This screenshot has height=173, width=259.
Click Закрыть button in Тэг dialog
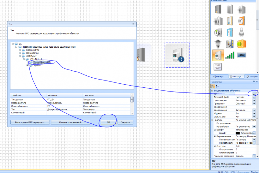(x=125, y=122)
